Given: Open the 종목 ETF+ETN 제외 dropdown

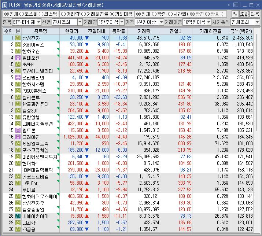Looking at the screenshot, I should (38, 22).
